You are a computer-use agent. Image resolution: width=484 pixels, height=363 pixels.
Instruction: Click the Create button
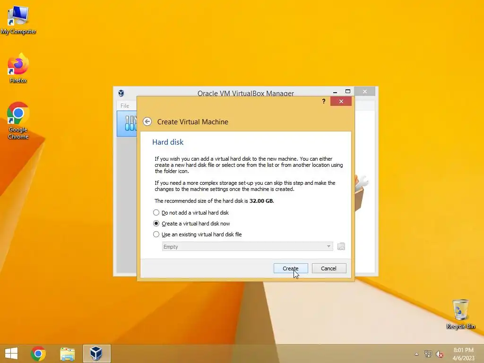coord(291,268)
